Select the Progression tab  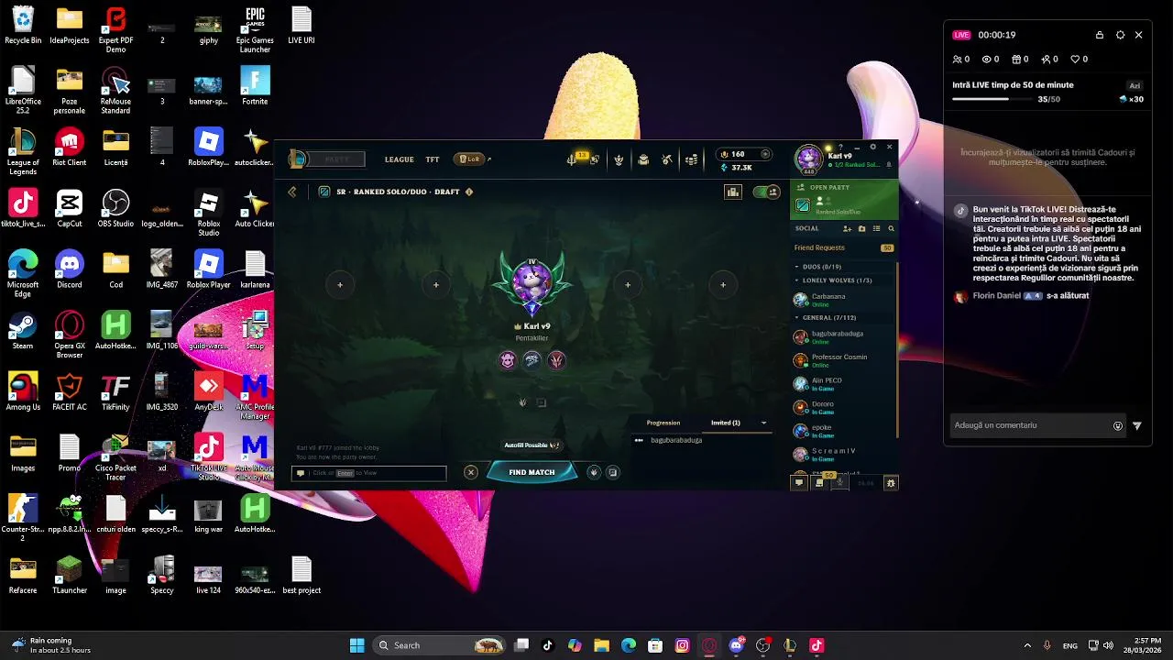tap(663, 423)
